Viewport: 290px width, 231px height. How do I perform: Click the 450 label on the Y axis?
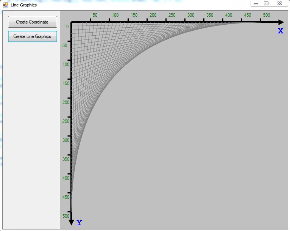(x=66, y=197)
